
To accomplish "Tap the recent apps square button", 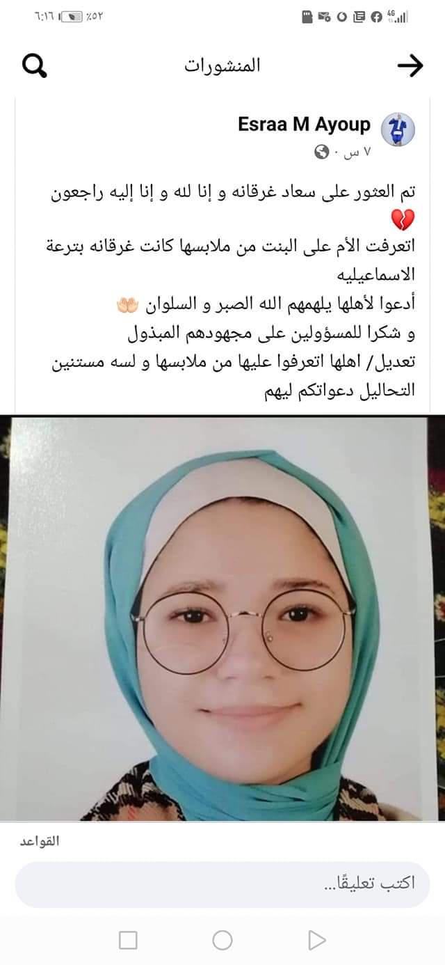I will pos(128,941).
